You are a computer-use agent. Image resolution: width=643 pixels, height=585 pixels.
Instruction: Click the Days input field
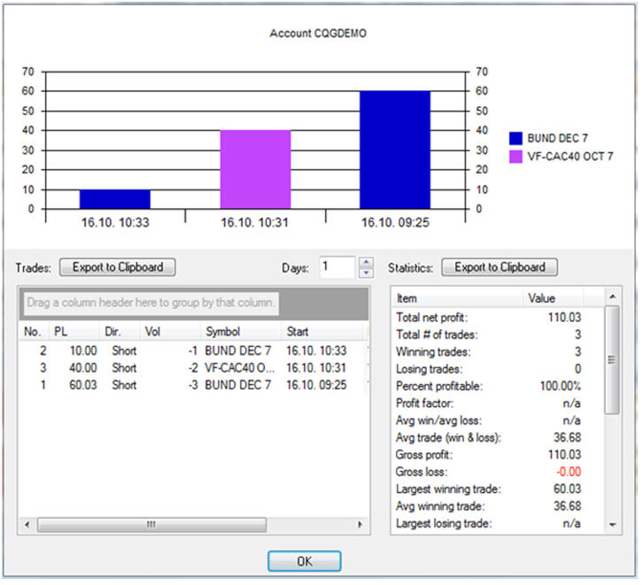pos(337,267)
